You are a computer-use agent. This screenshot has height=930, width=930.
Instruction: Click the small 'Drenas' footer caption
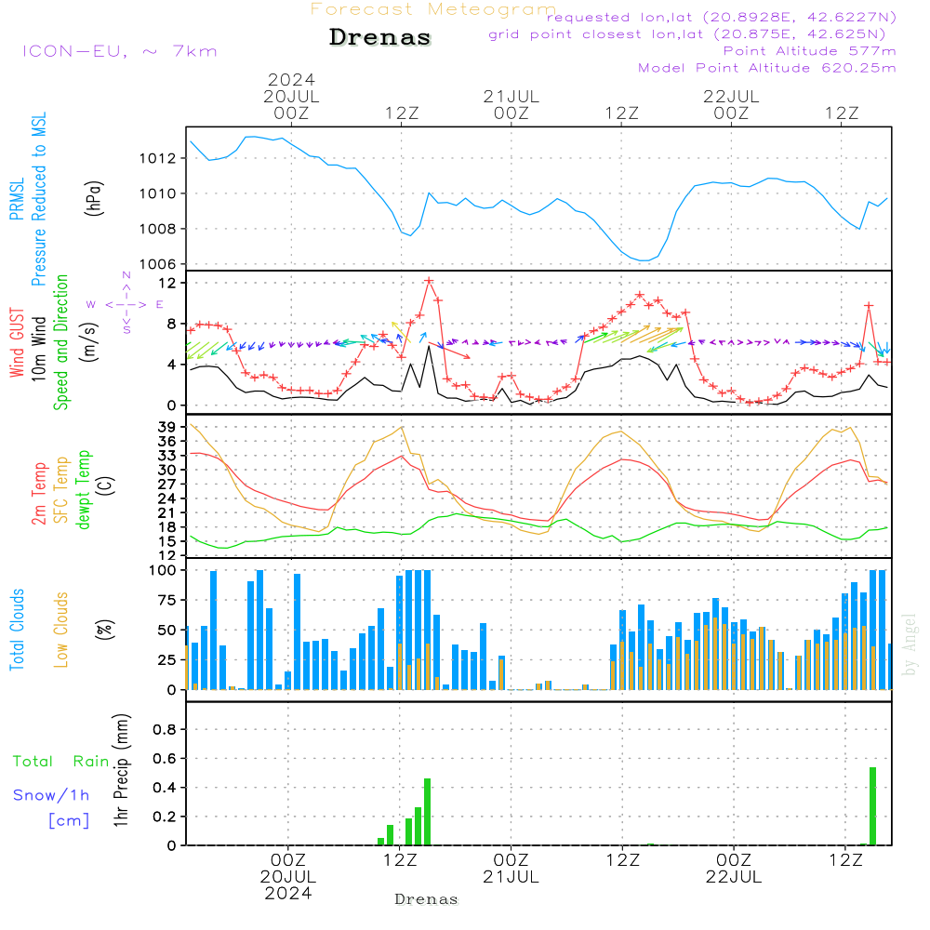pyautogui.click(x=426, y=899)
